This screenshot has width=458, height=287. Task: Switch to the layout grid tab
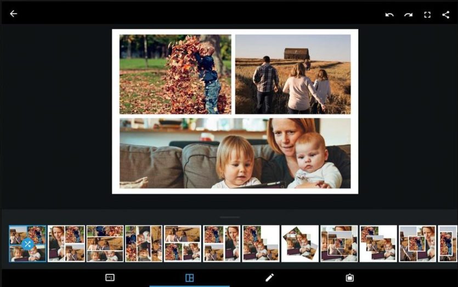click(x=190, y=278)
